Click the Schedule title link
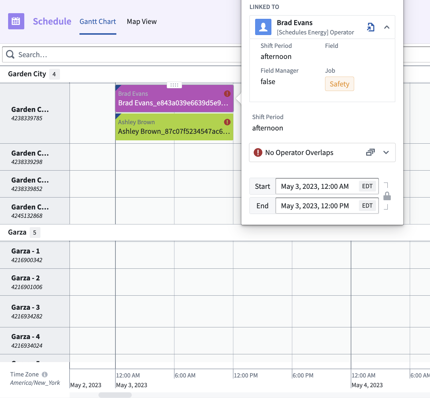This screenshot has width=430, height=398. pyautogui.click(x=52, y=21)
